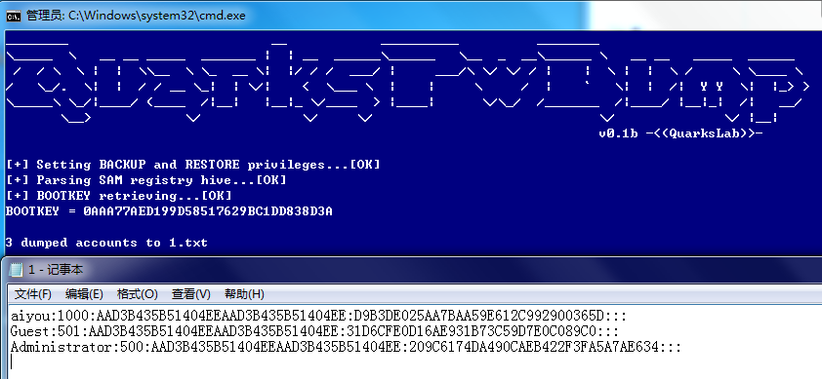Open the 文件(F) menu in Notepad

[32, 294]
